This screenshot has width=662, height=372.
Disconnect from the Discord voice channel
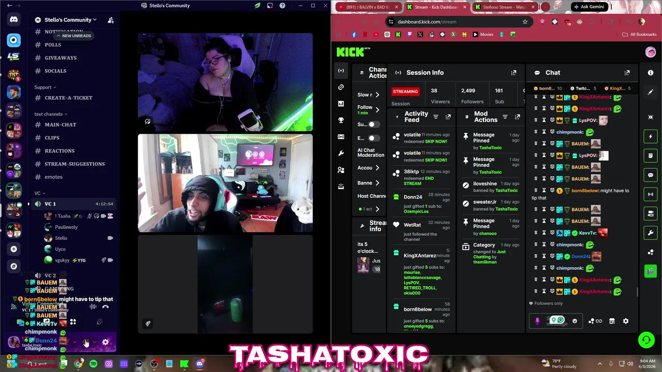pyautogui.click(x=106, y=307)
